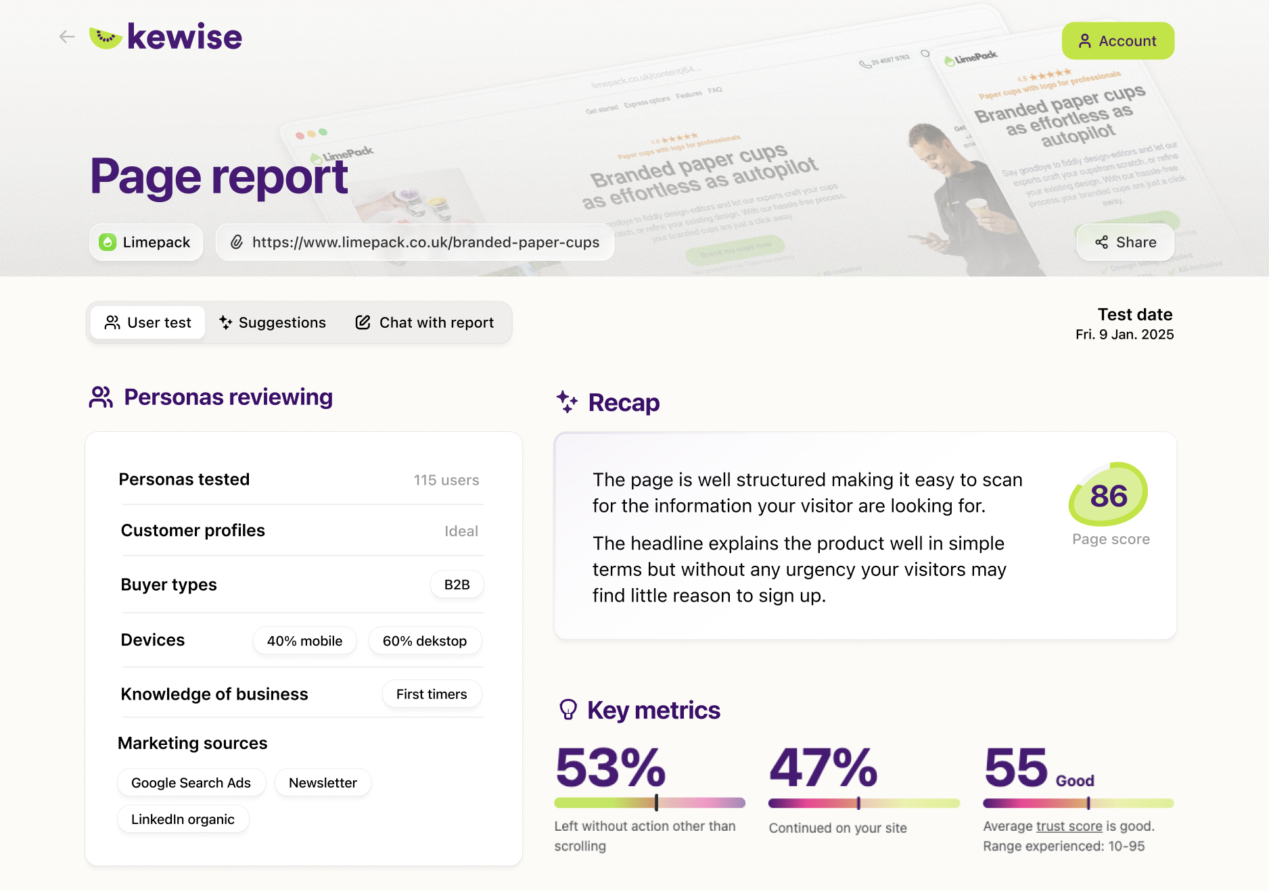
Task: Click the 53% bounce rate bar
Action: [649, 803]
